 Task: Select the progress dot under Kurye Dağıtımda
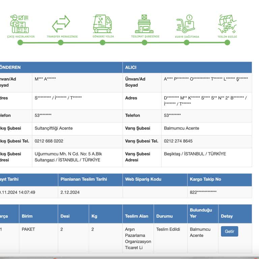coord(186,42)
